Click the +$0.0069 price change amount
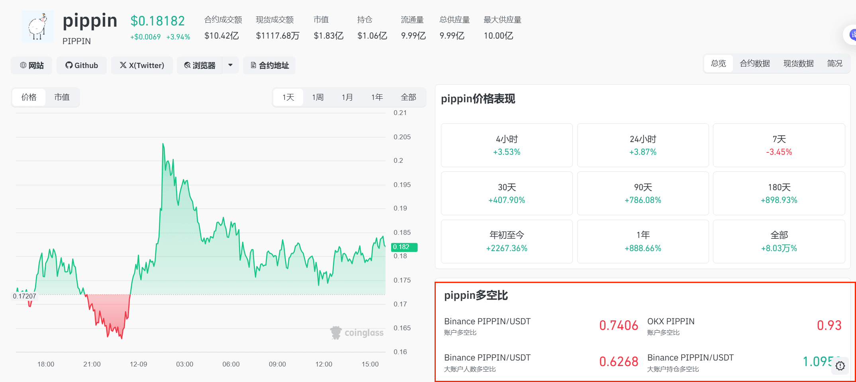The width and height of the screenshot is (856, 382). (x=145, y=37)
